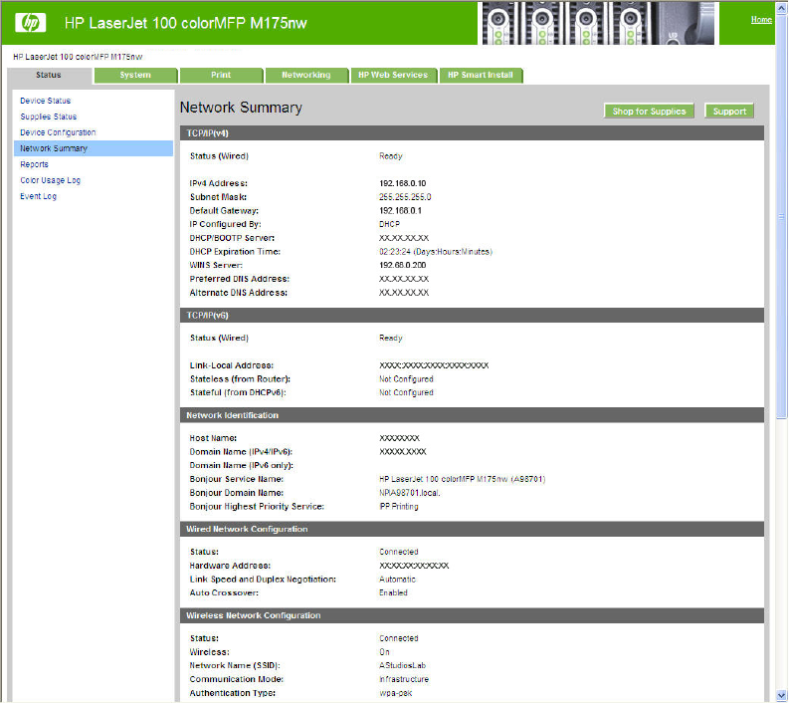Click the IPv4 address value 192.168.0.10
This screenshot has height=703, width=789.
pyautogui.click(x=403, y=183)
